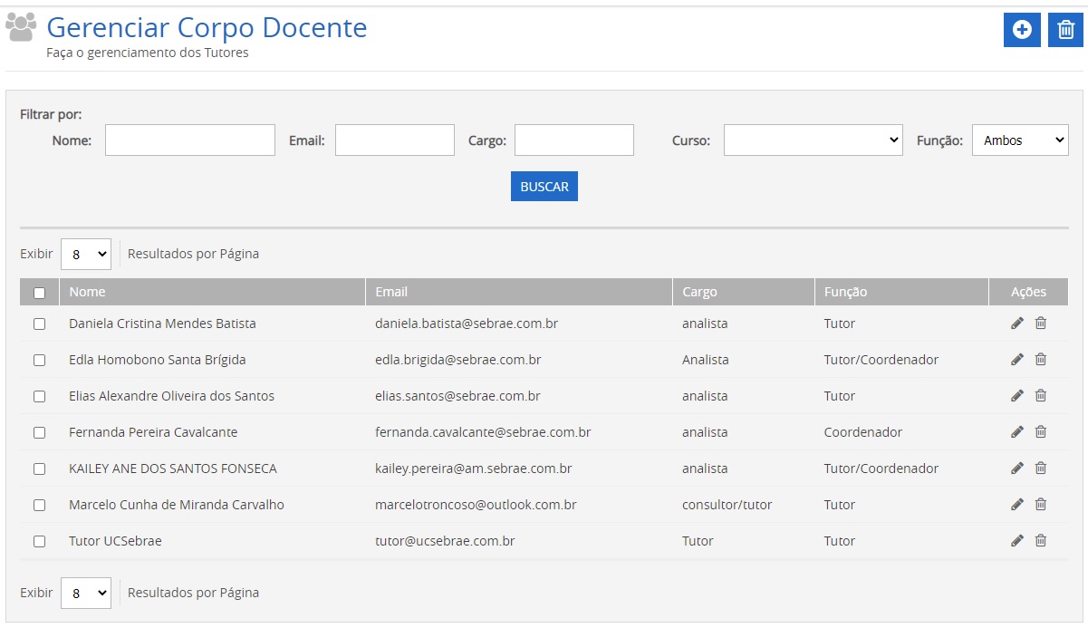Check the box for Daniela Cristina Mendes Batista
1088x628 pixels.
point(39,324)
